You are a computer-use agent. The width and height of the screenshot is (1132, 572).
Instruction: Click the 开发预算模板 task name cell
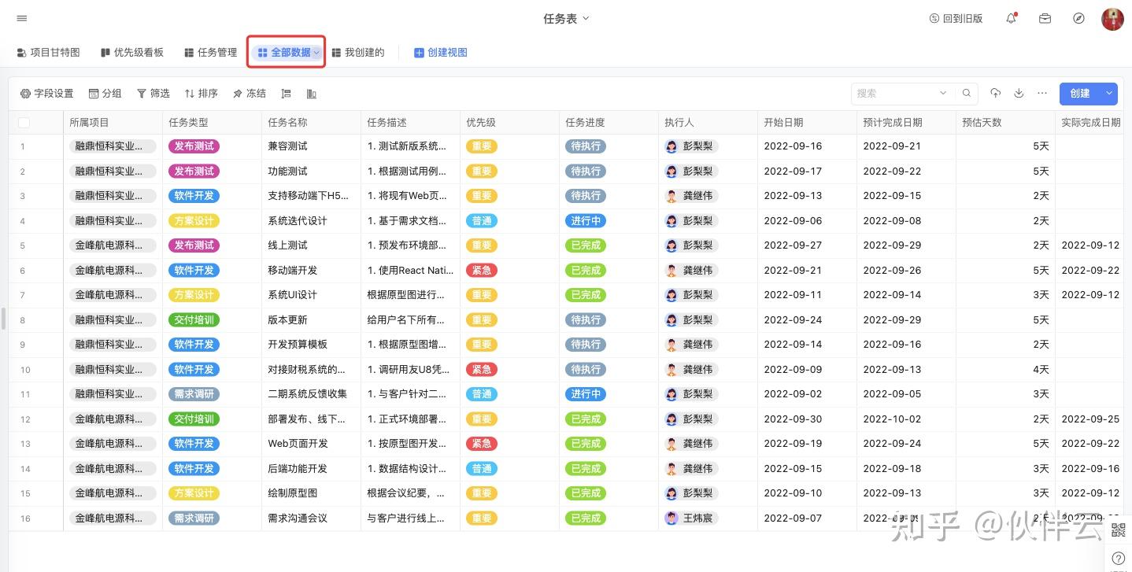311,345
